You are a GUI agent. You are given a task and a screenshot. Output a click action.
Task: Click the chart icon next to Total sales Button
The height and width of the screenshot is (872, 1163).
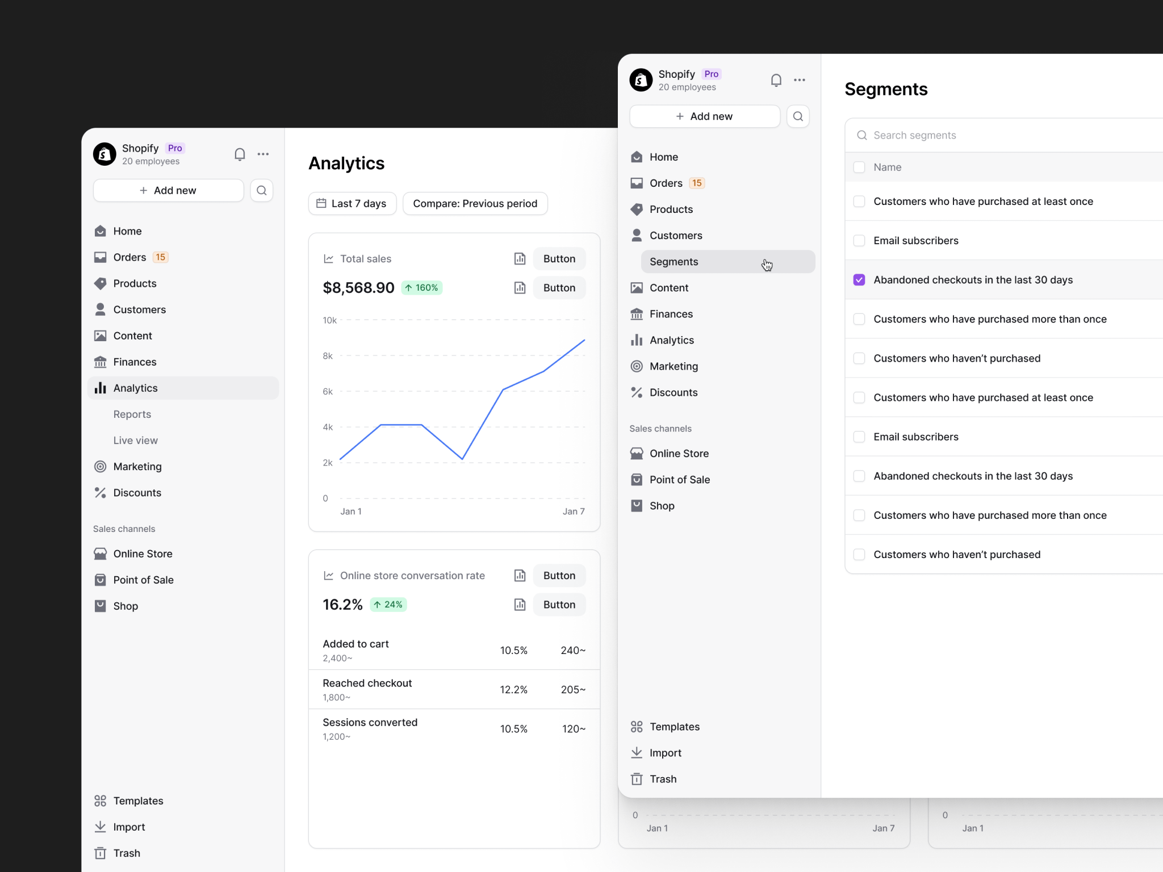point(520,259)
